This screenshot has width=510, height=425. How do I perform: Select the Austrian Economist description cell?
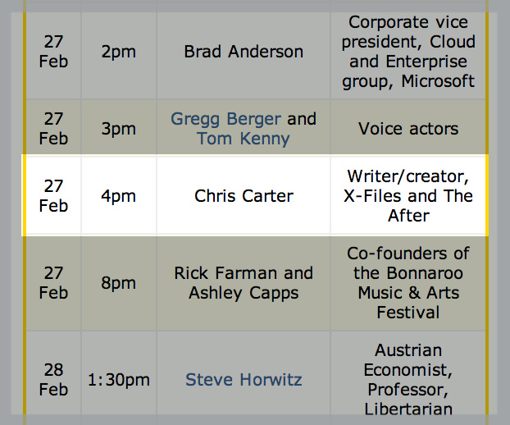click(x=408, y=379)
